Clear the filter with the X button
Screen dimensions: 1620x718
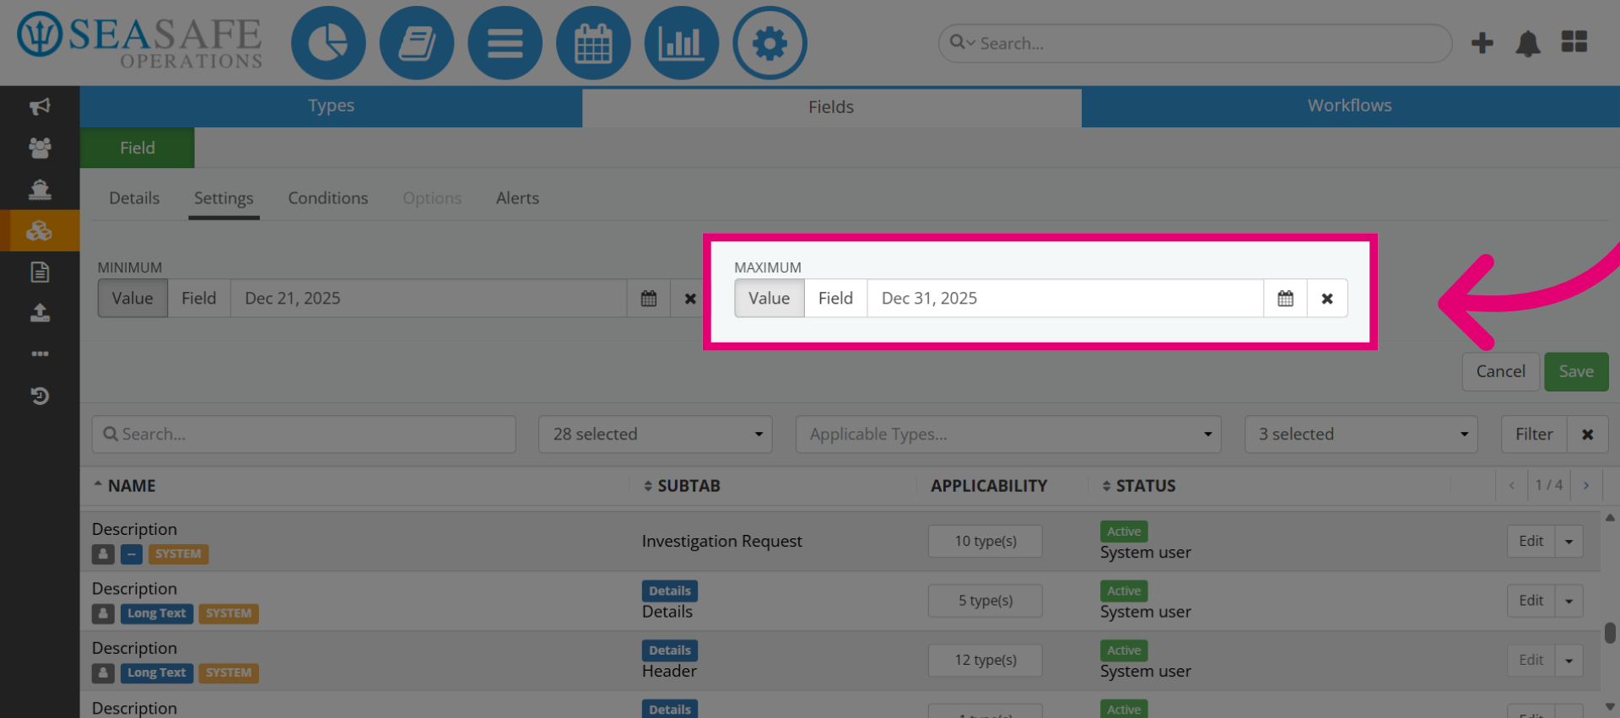(1588, 435)
